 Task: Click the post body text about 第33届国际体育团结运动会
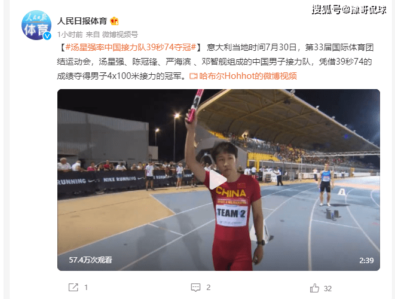[x=215, y=62]
